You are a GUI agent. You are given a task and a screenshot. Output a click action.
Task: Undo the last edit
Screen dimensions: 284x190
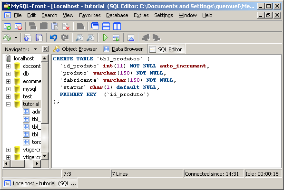tap(53, 38)
